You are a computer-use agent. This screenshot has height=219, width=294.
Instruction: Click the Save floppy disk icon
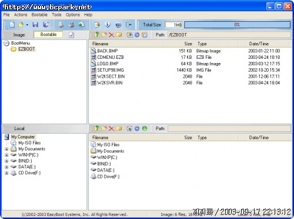click(35, 25)
